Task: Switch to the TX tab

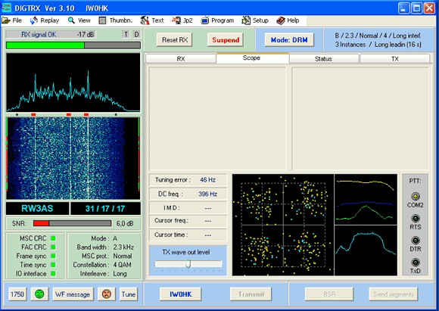Action: (395, 59)
